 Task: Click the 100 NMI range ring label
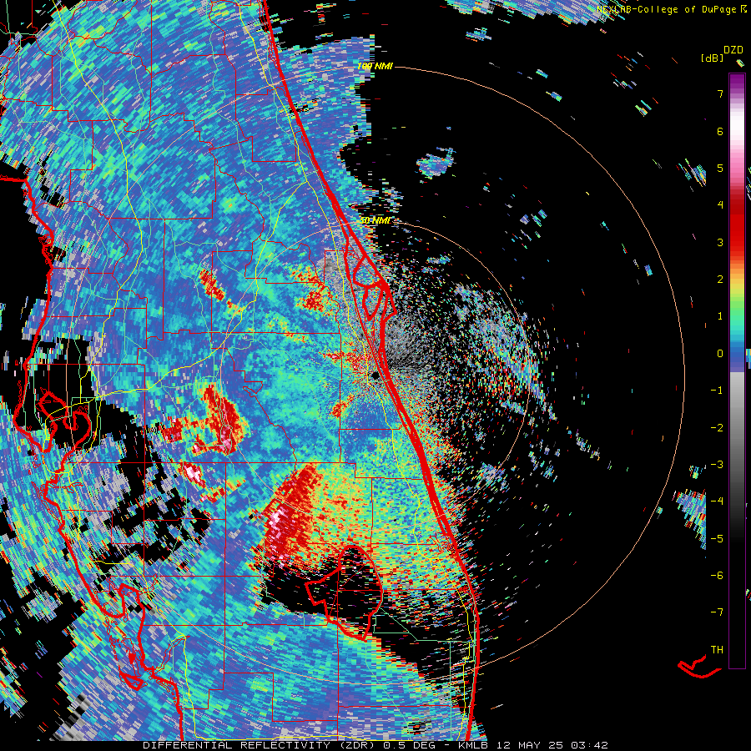375,66
